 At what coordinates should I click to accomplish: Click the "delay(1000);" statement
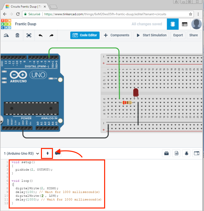(27, 200)
